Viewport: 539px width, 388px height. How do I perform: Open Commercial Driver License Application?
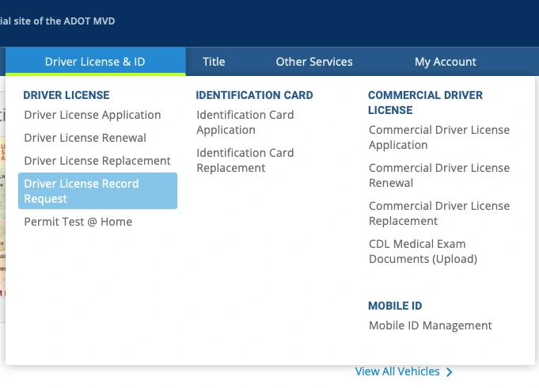(x=438, y=137)
